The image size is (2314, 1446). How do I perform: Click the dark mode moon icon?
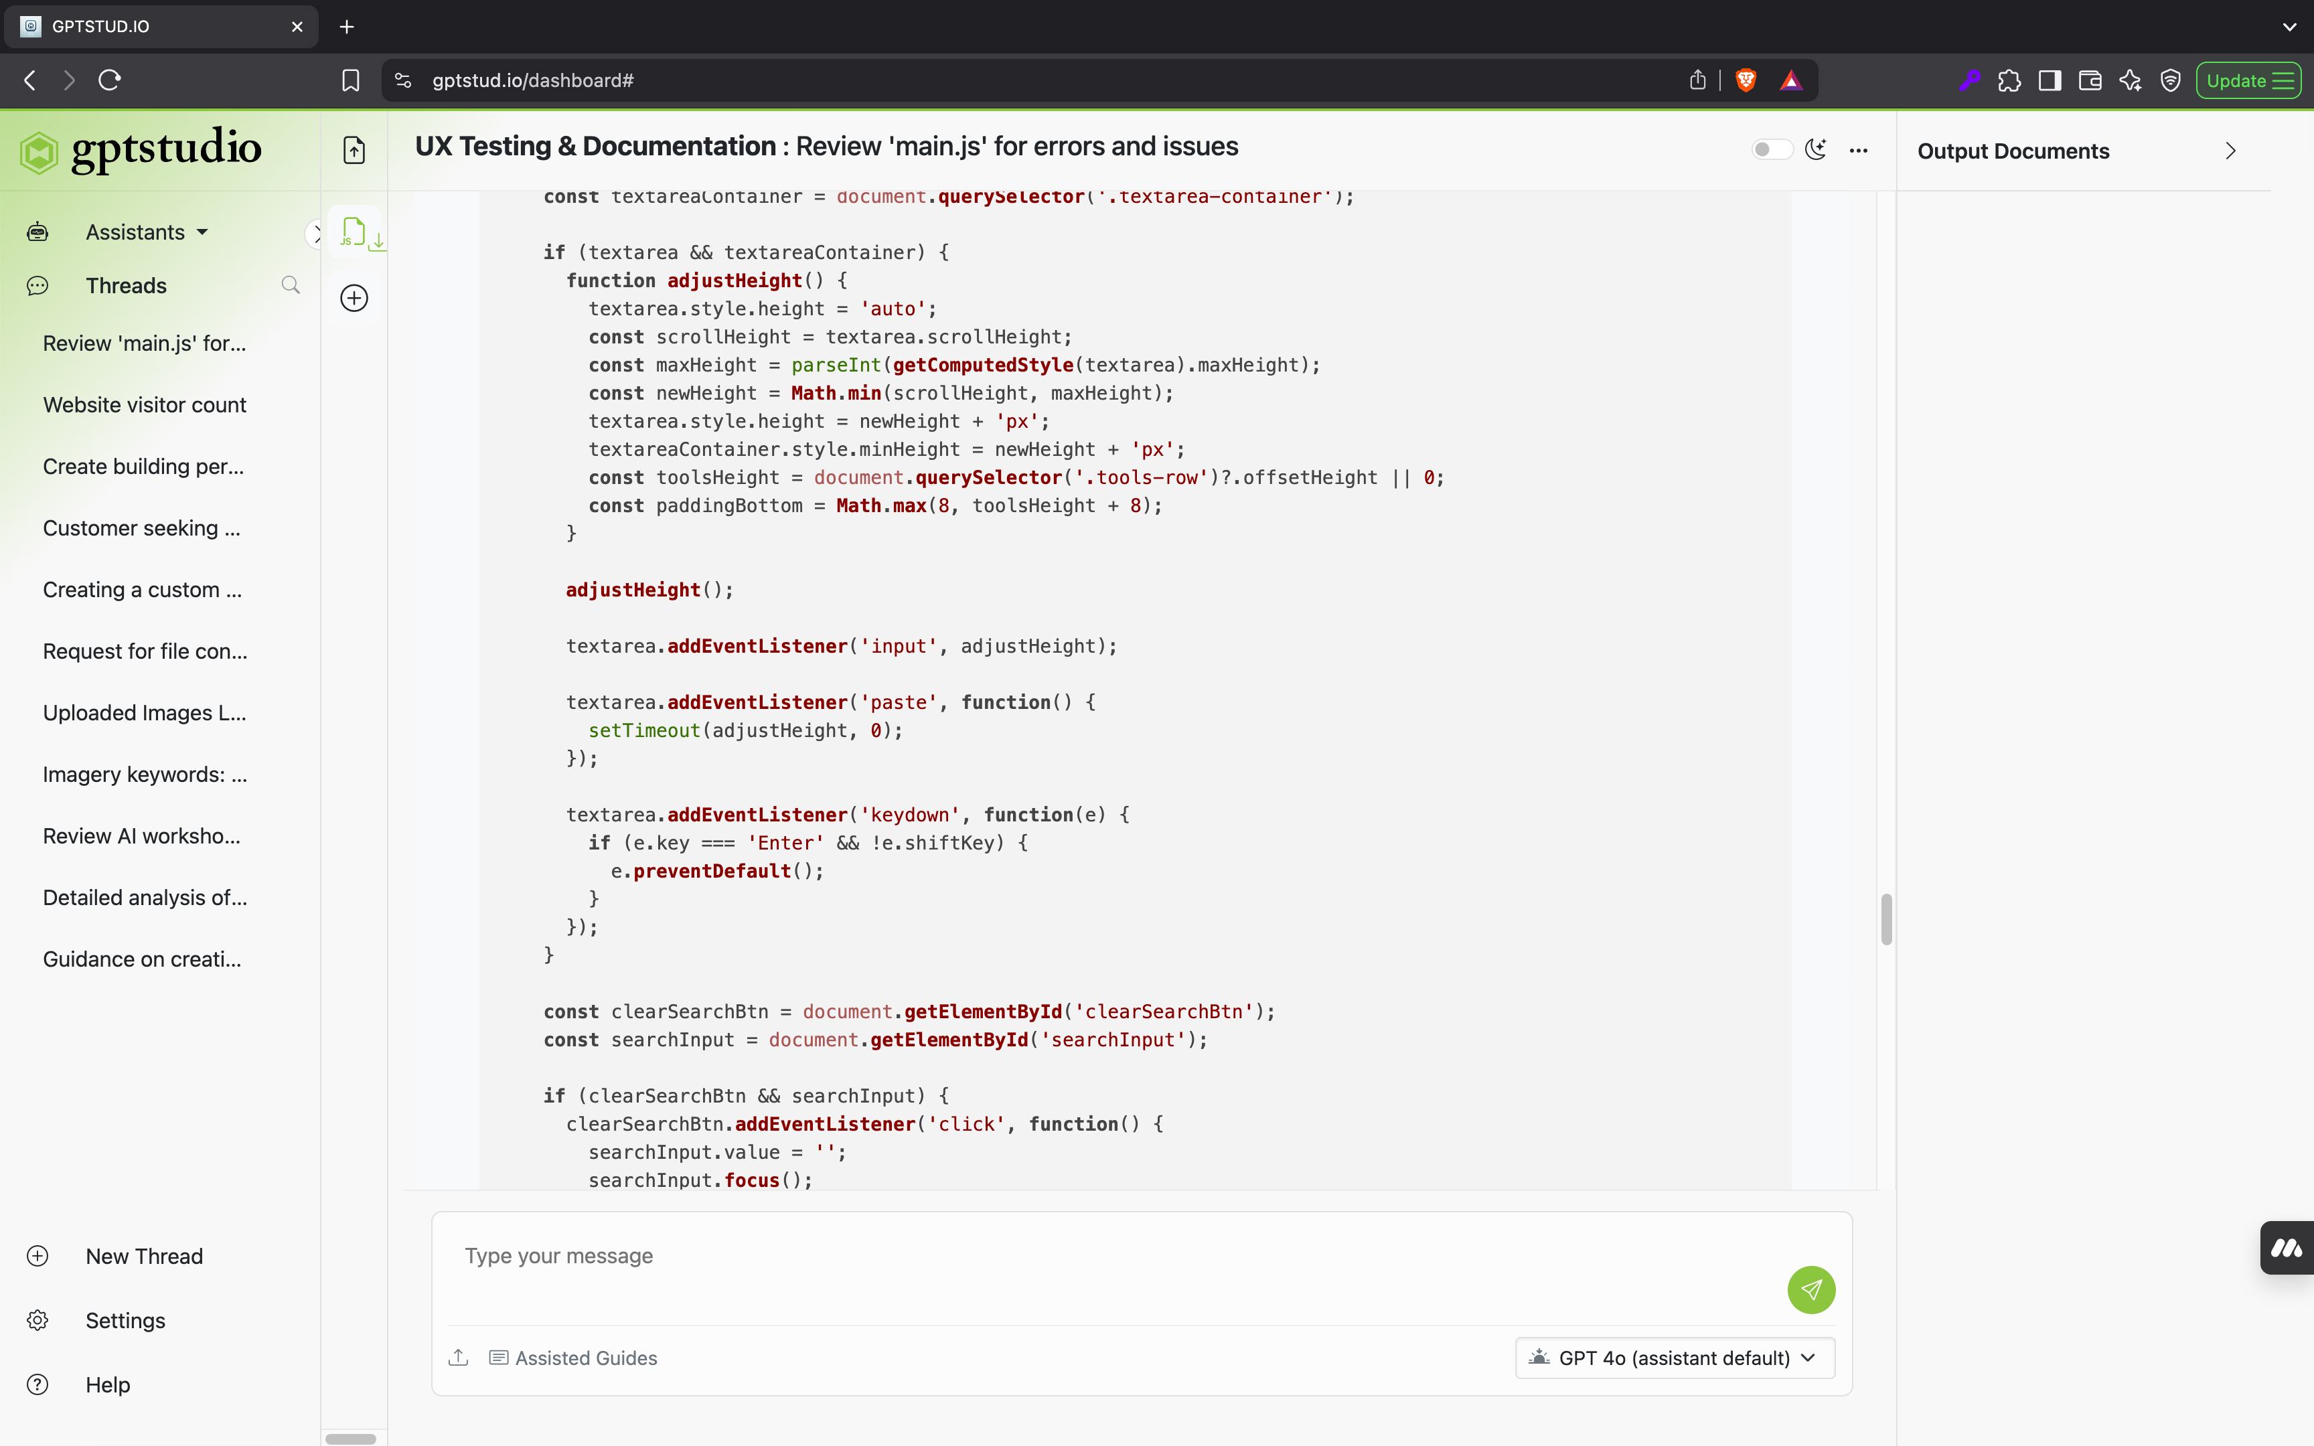pos(1815,150)
